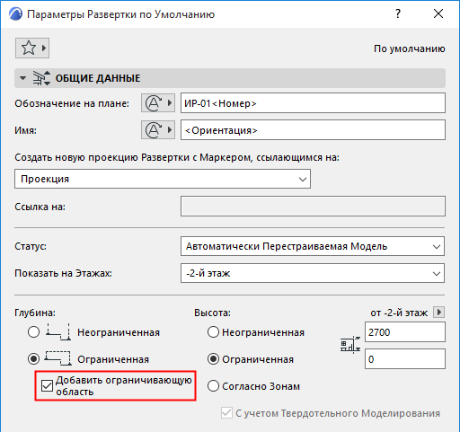This screenshot has height=432, width=460.
Task: Edit the ИР-01<Номер> reference ID field
Action: [x=313, y=103]
